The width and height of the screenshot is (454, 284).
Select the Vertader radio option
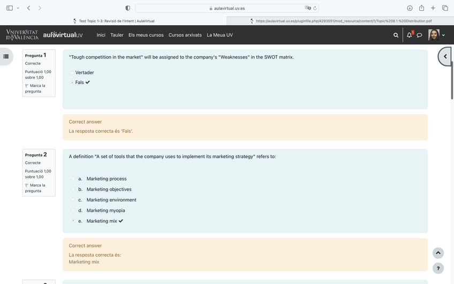click(72, 73)
